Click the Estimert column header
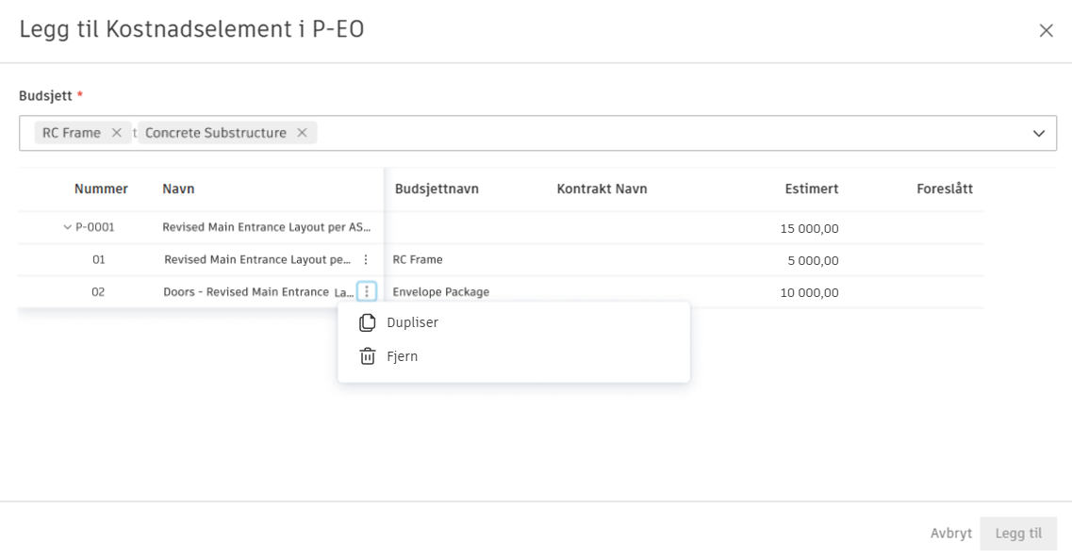 pos(811,189)
